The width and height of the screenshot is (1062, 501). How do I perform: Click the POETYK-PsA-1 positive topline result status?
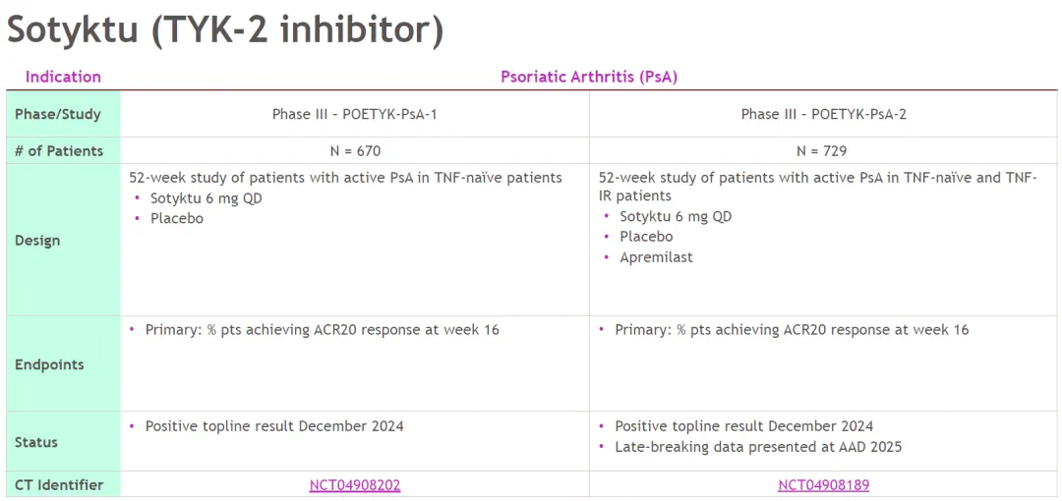(274, 426)
